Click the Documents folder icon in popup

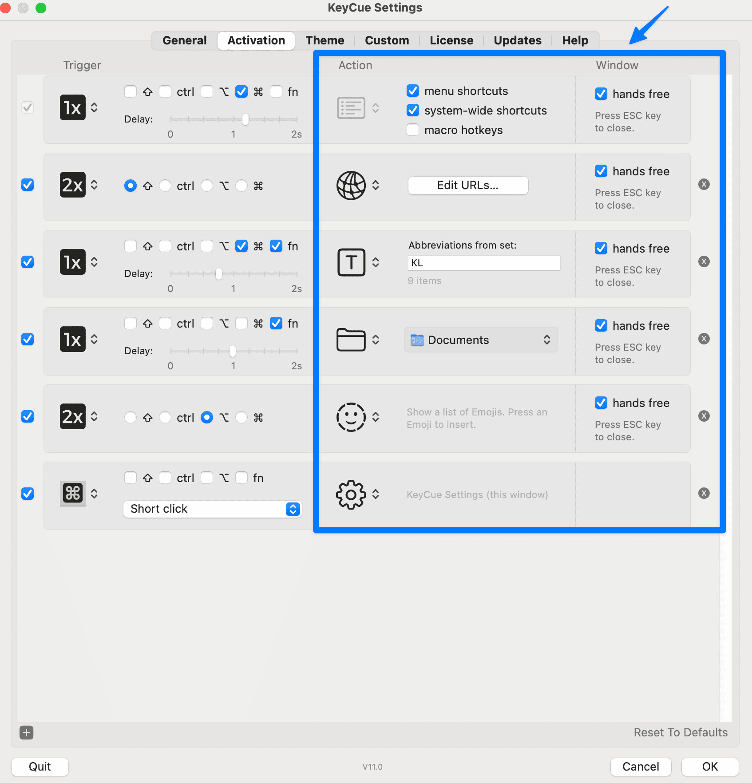click(x=417, y=340)
